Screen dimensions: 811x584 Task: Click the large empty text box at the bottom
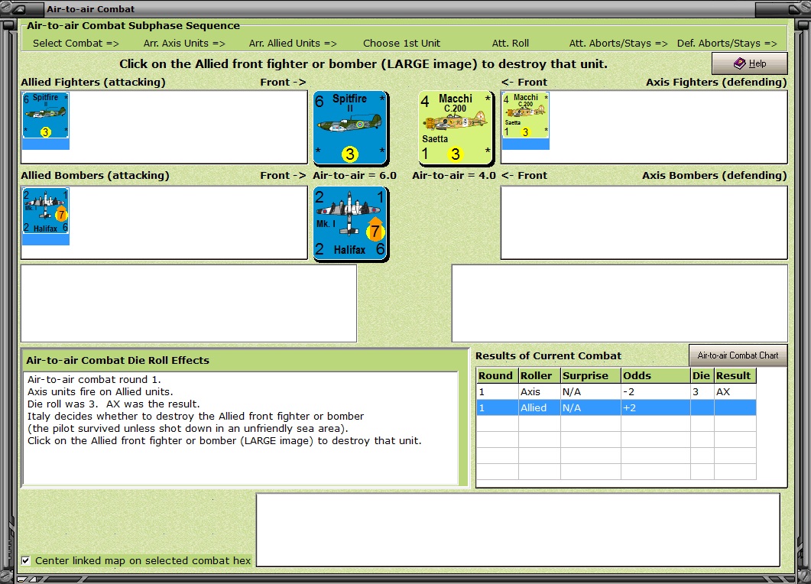[518, 530]
